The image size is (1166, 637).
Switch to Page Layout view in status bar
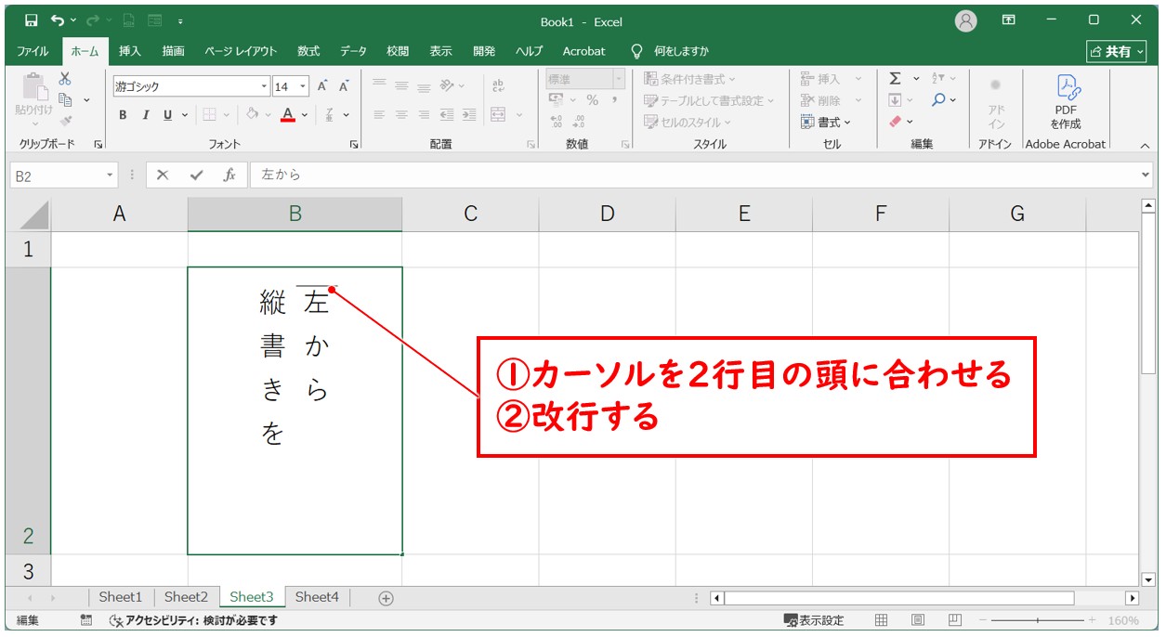tap(918, 620)
